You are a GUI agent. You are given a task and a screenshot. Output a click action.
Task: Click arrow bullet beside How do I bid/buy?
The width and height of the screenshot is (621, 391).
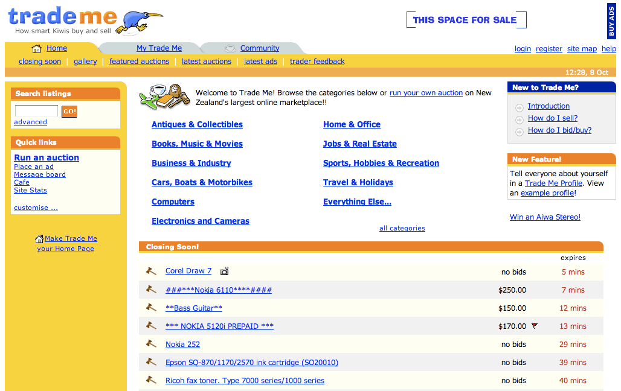520,132
